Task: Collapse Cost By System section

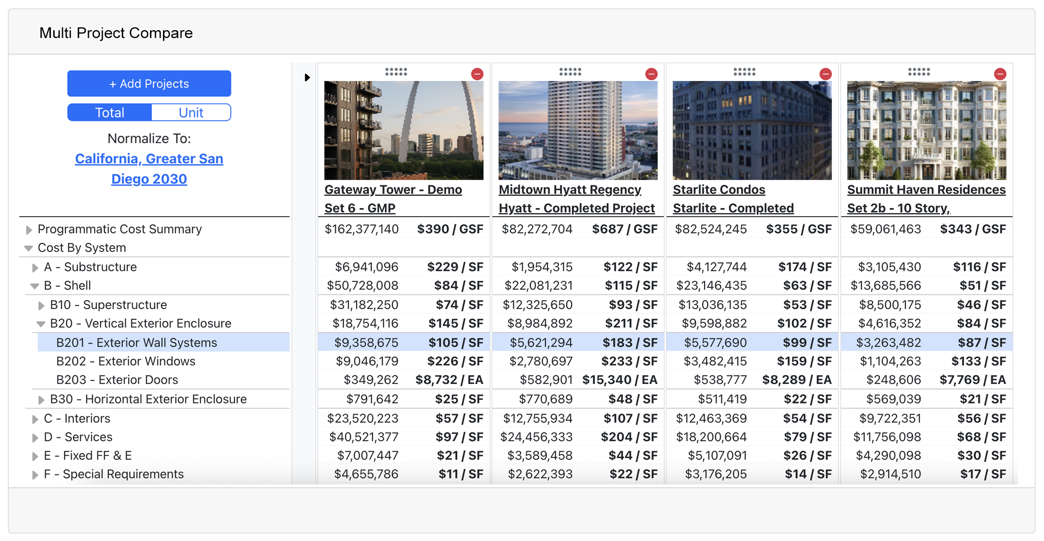Action: [29, 248]
